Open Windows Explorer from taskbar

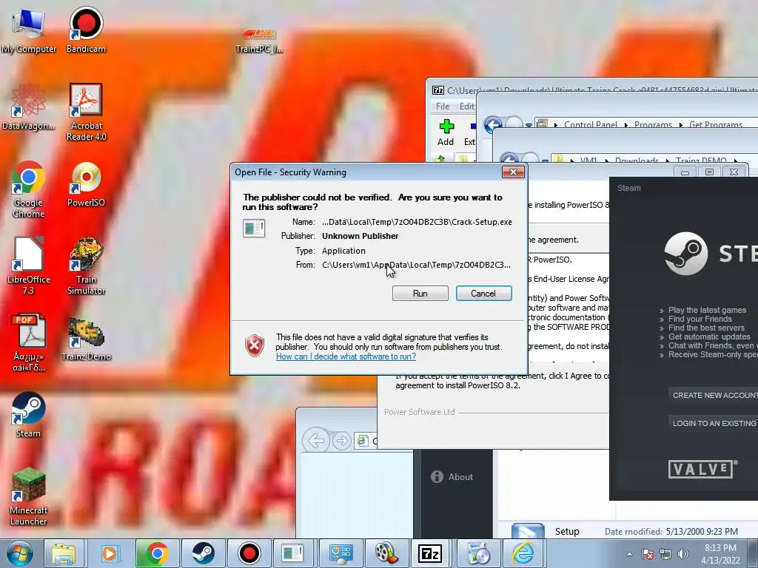click(64, 553)
